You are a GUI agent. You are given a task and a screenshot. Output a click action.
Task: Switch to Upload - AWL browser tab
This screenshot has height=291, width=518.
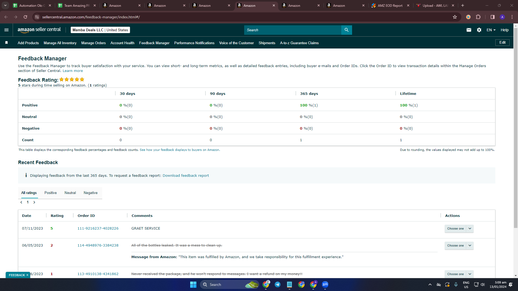(435, 5)
